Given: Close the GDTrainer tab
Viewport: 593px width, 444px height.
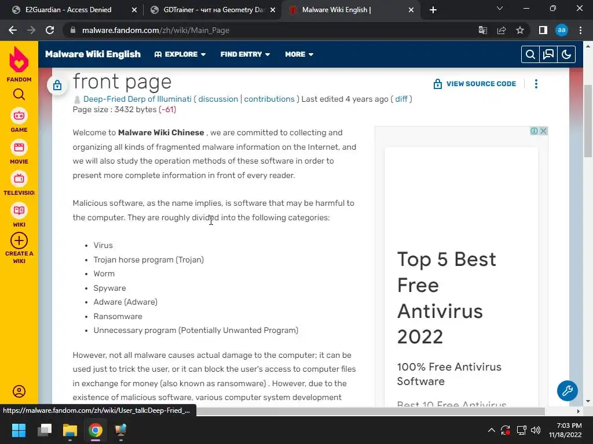Looking at the screenshot, I should coord(272,10).
